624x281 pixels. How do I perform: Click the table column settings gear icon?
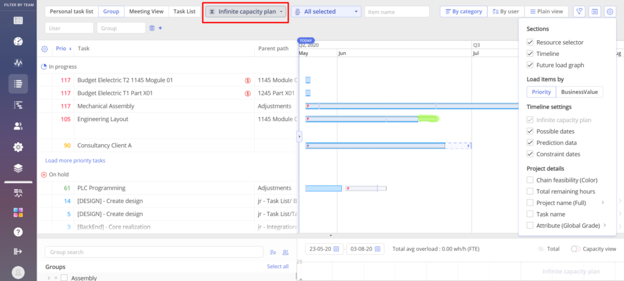[44, 49]
